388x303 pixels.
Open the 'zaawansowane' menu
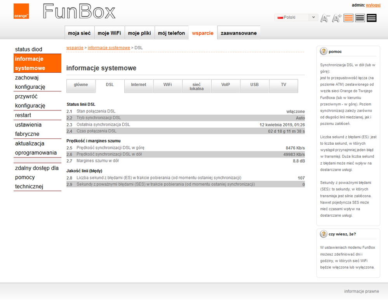coord(238,33)
